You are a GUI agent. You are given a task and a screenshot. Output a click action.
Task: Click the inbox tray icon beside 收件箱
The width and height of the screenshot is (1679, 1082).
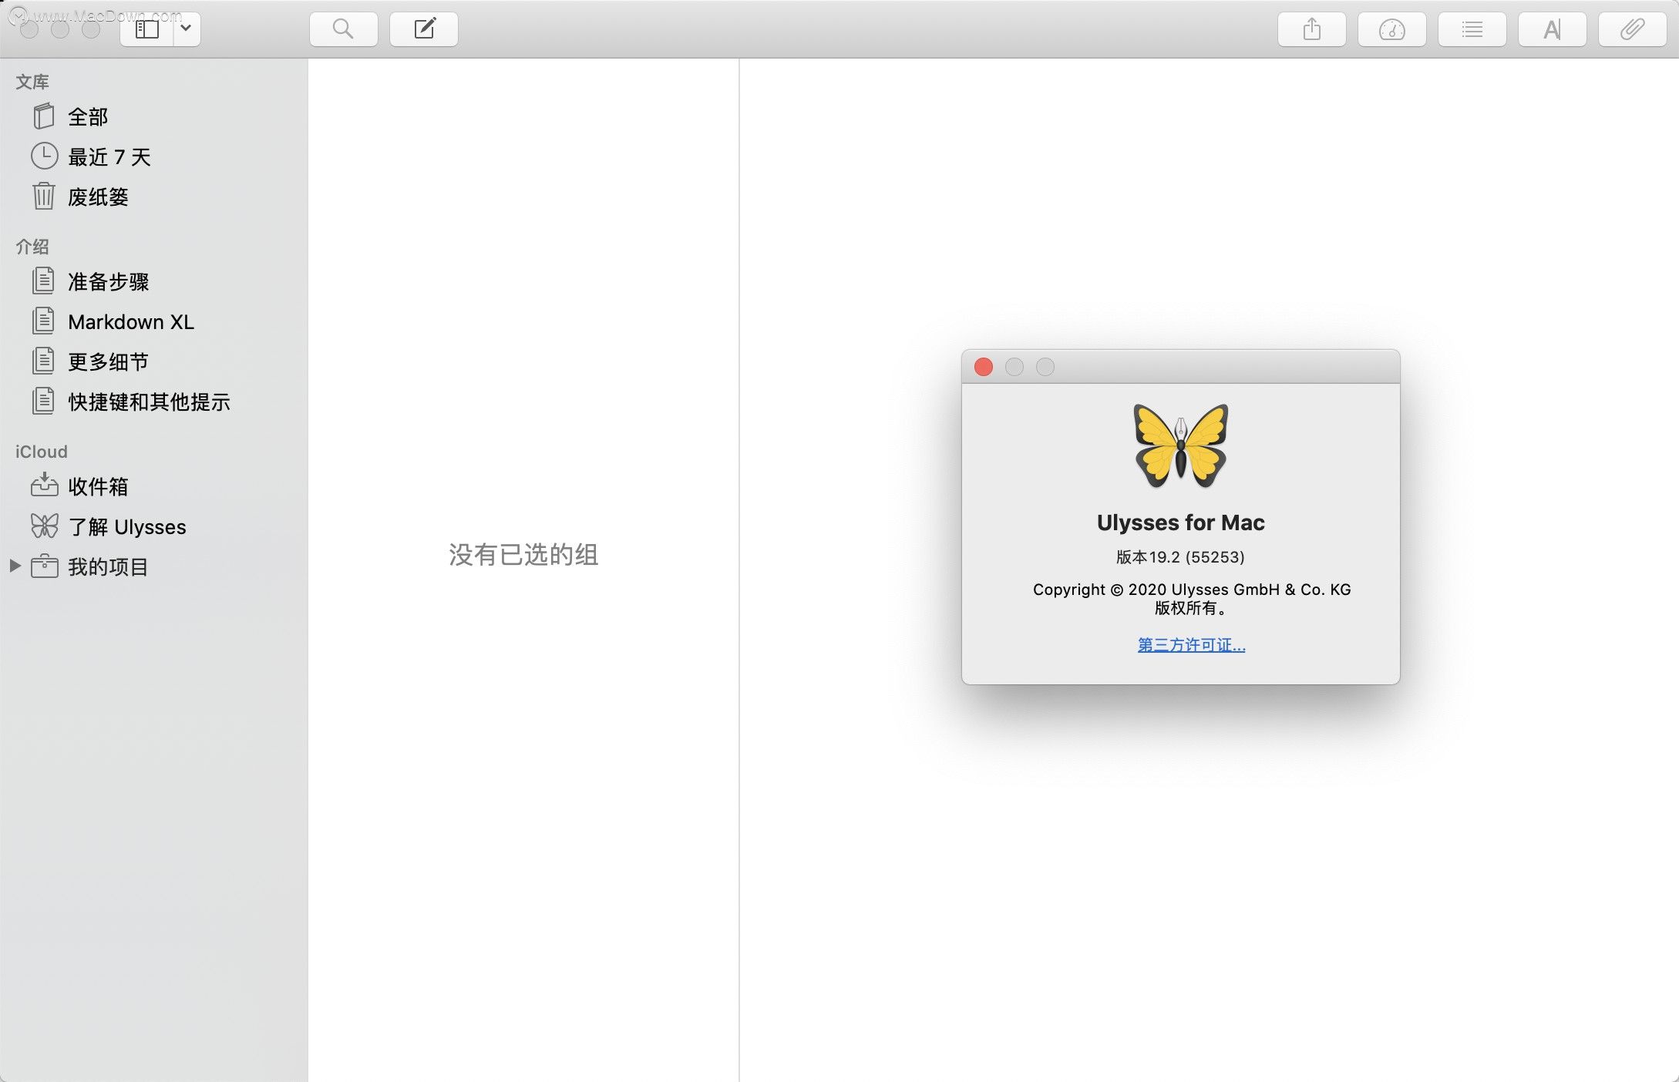click(x=44, y=485)
